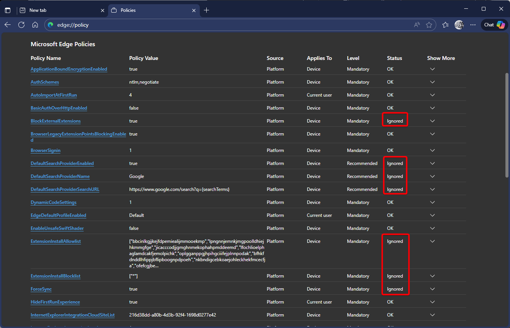510x328 pixels.
Task: Open a new tab with plus button
Action: click(x=206, y=10)
